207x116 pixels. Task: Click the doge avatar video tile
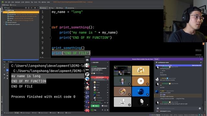[141, 71]
